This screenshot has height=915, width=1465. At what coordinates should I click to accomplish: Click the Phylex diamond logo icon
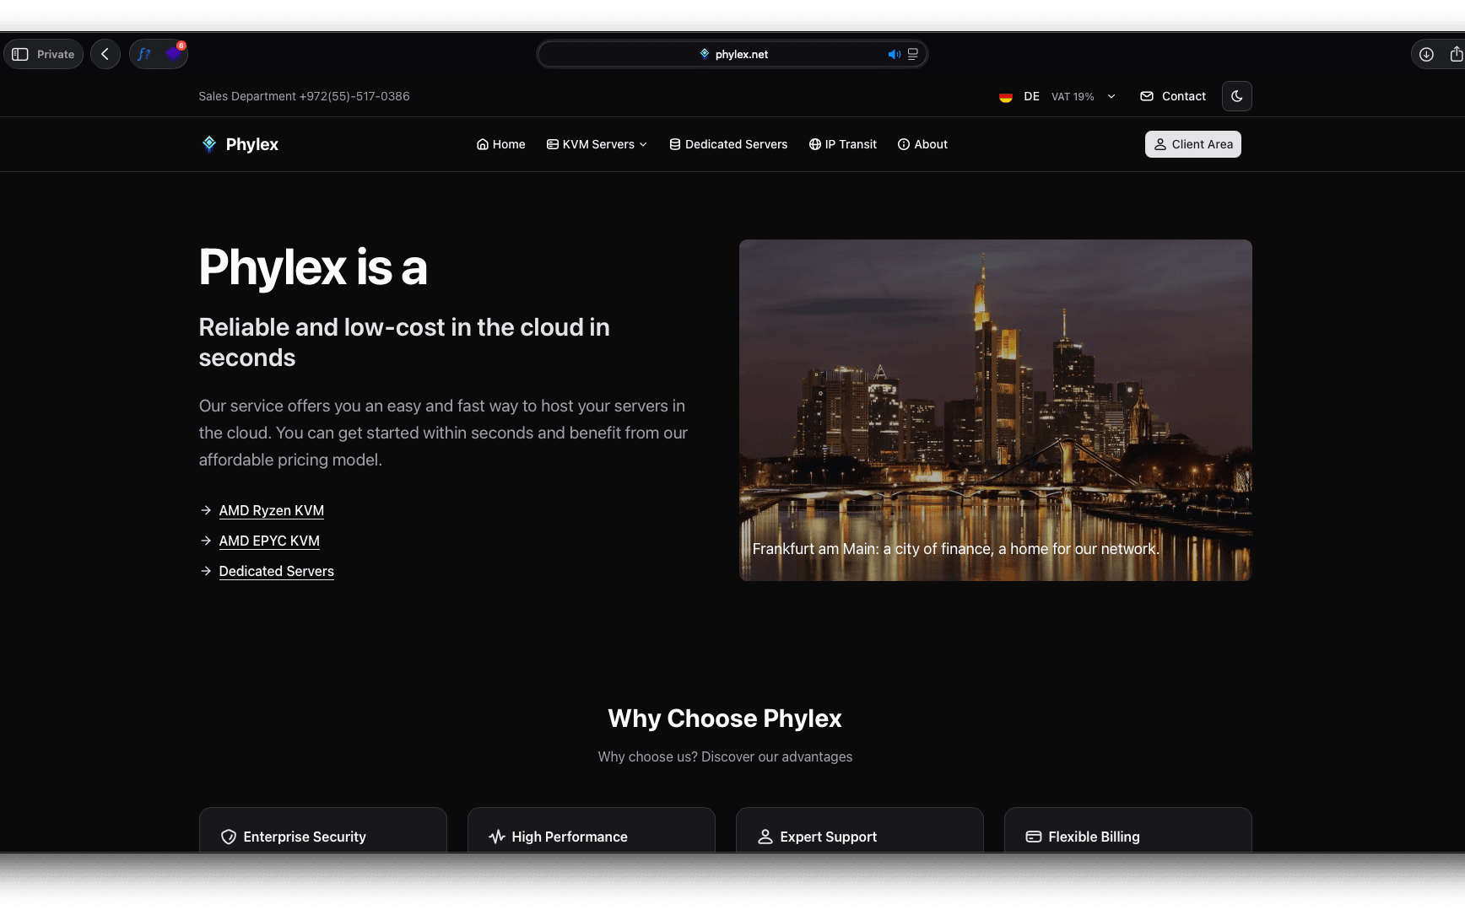pyautogui.click(x=209, y=144)
